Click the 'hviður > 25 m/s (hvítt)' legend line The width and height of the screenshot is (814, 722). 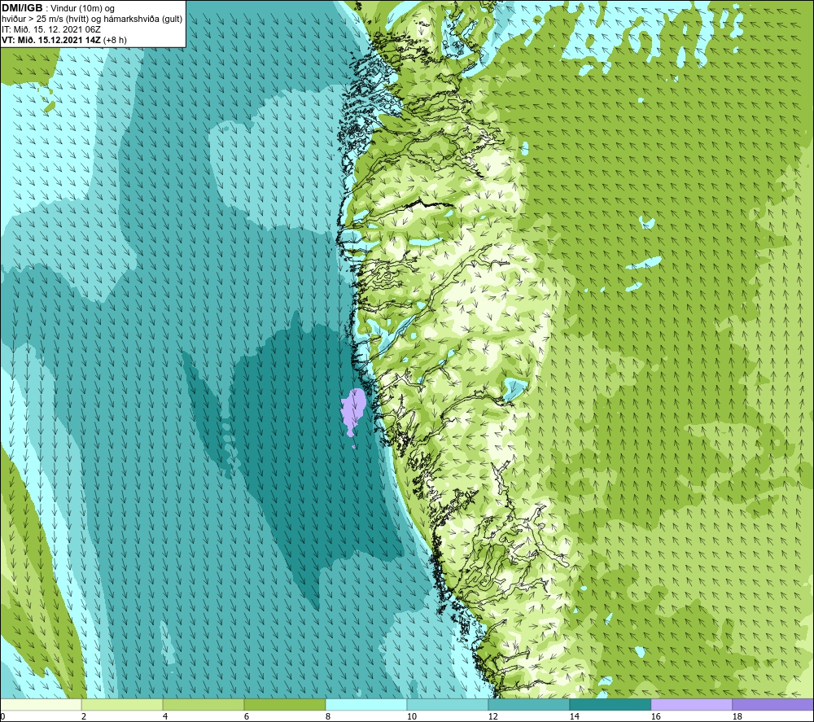point(92,19)
